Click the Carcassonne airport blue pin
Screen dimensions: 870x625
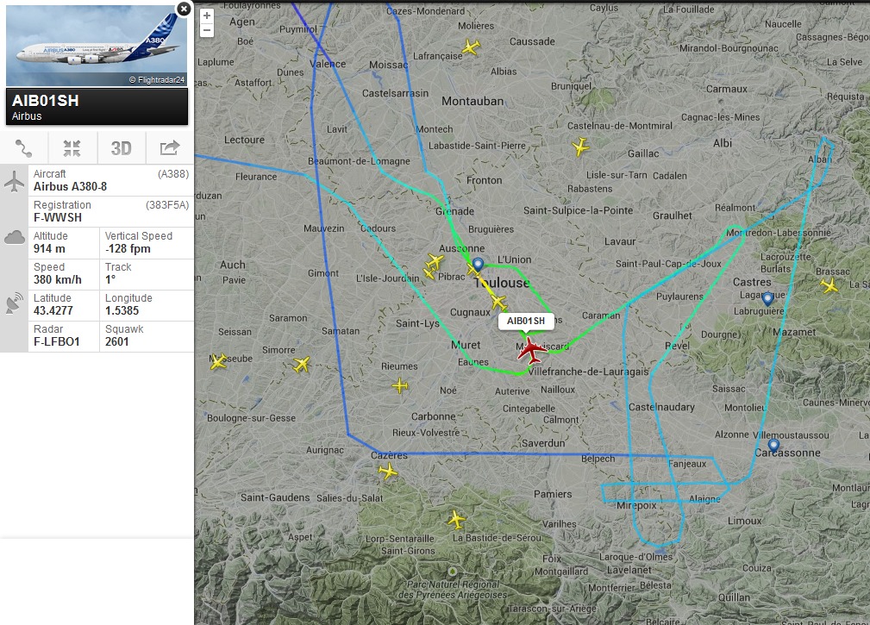click(773, 446)
